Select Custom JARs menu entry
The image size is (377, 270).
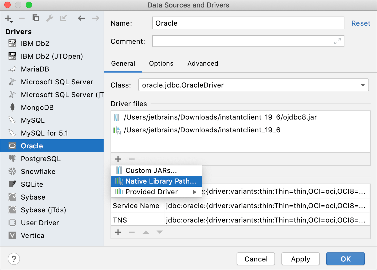151,170
